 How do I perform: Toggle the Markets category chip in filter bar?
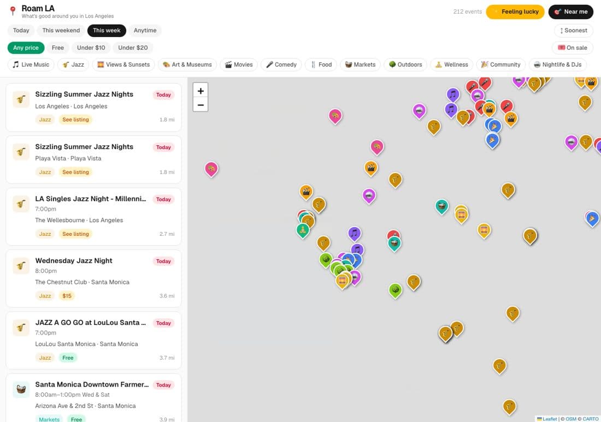[x=360, y=64]
